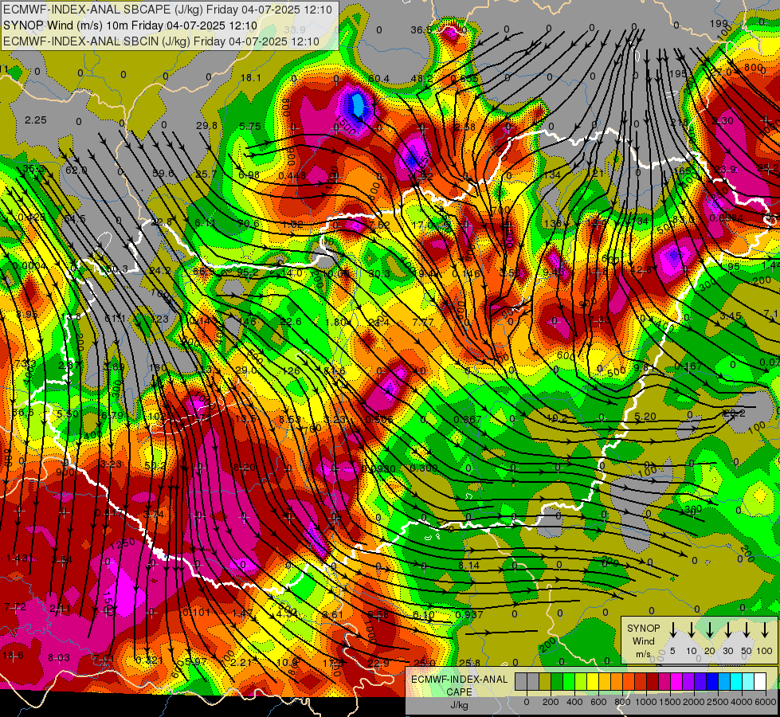
Task: Choose the white swatch ending the CAPE legend
Action: coord(760,681)
